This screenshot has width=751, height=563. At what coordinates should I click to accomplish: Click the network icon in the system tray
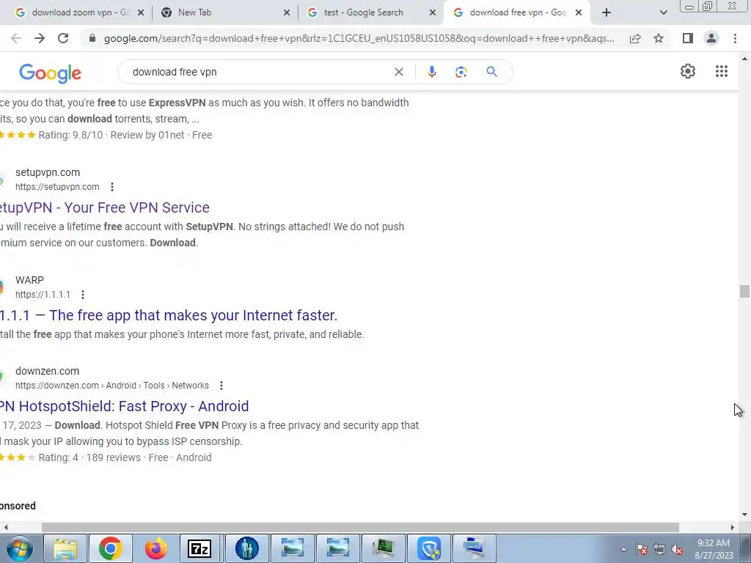(659, 549)
